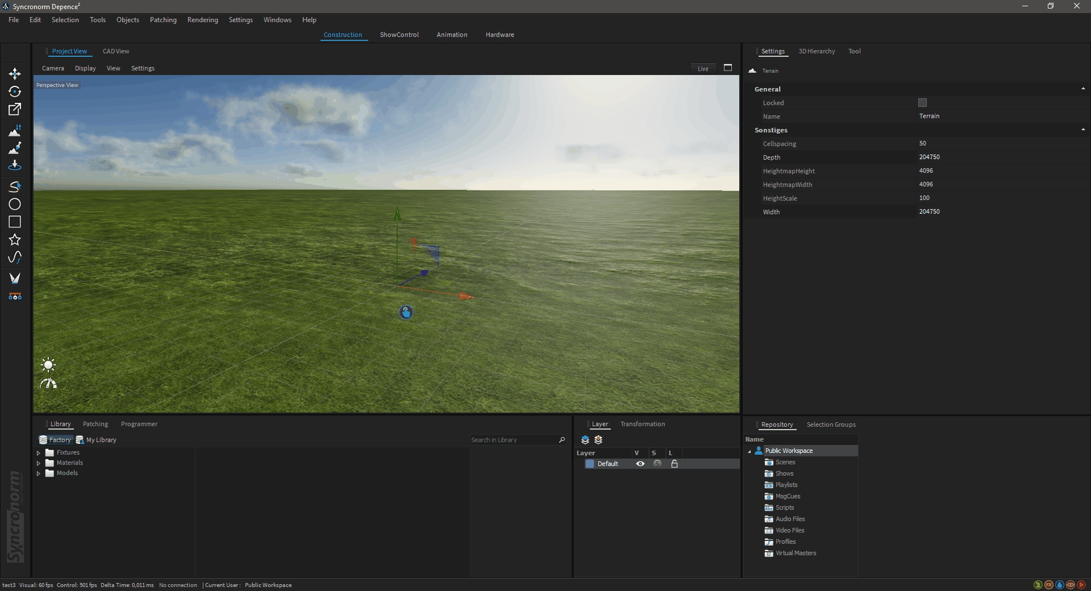
Task: Open the Rendering menu
Action: (202, 20)
